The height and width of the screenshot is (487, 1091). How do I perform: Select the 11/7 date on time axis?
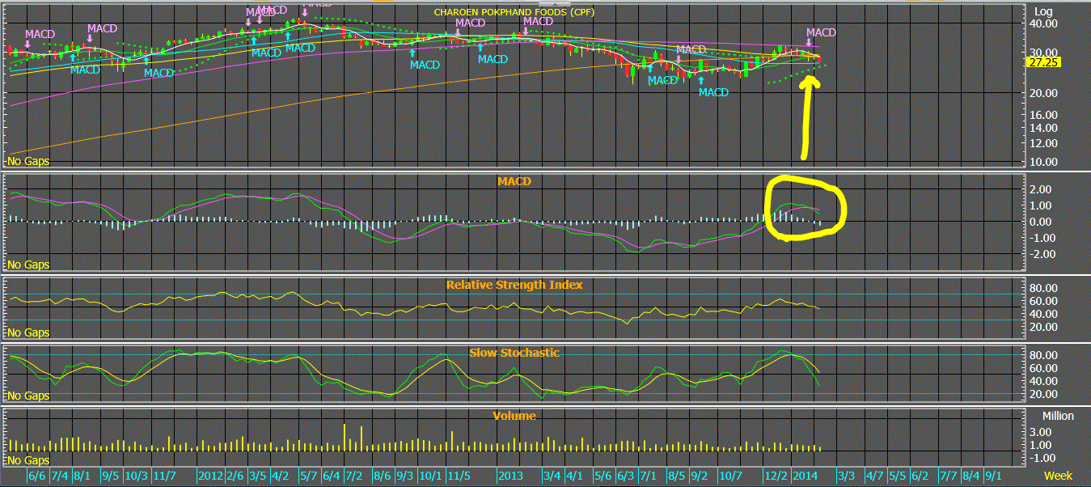166,476
